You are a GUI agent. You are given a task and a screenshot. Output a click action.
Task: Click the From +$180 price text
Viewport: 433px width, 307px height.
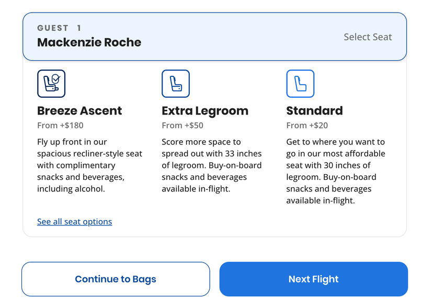[x=60, y=126]
